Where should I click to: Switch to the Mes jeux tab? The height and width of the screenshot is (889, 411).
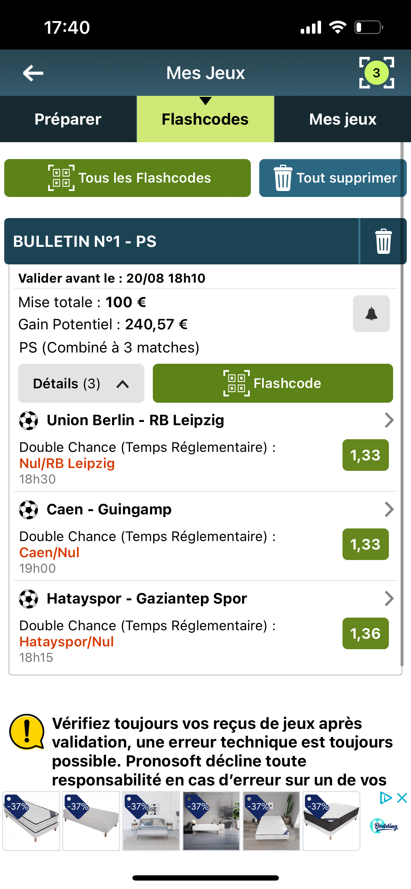pyautogui.click(x=342, y=119)
